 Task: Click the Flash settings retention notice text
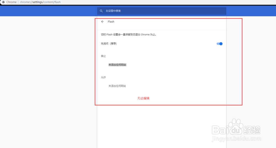point(129,35)
